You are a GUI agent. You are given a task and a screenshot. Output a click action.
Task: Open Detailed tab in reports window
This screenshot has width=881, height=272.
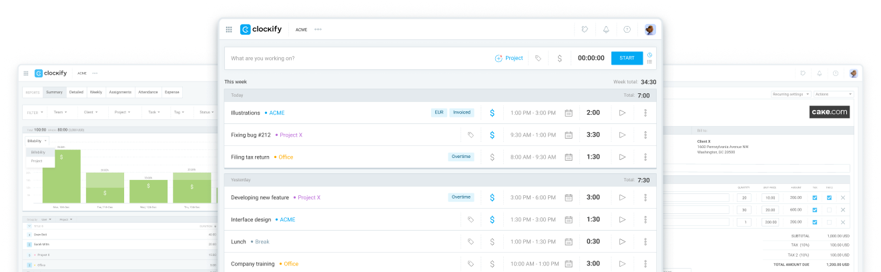click(76, 92)
